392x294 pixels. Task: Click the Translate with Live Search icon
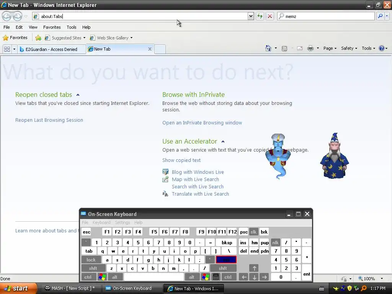pos(165,194)
